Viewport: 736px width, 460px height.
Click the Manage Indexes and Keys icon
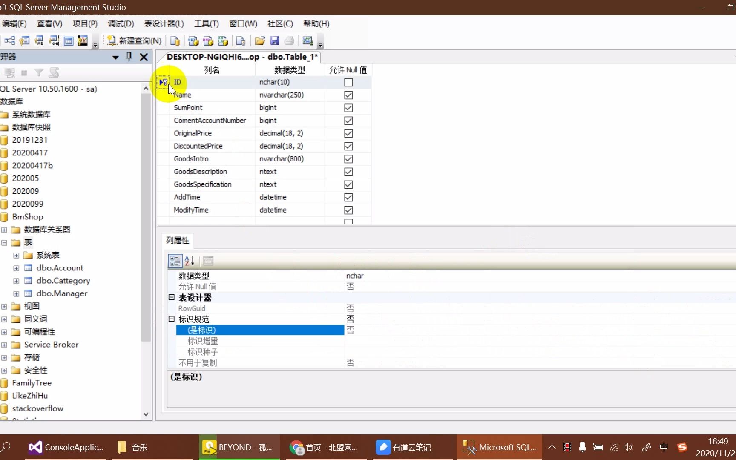(25, 40)
